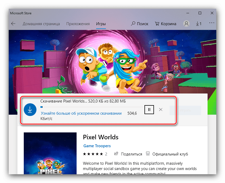Viewport: 225px width, 183px height.
Task: Click the Pixel Worlds hero banner
Action: tap(112, 62)
